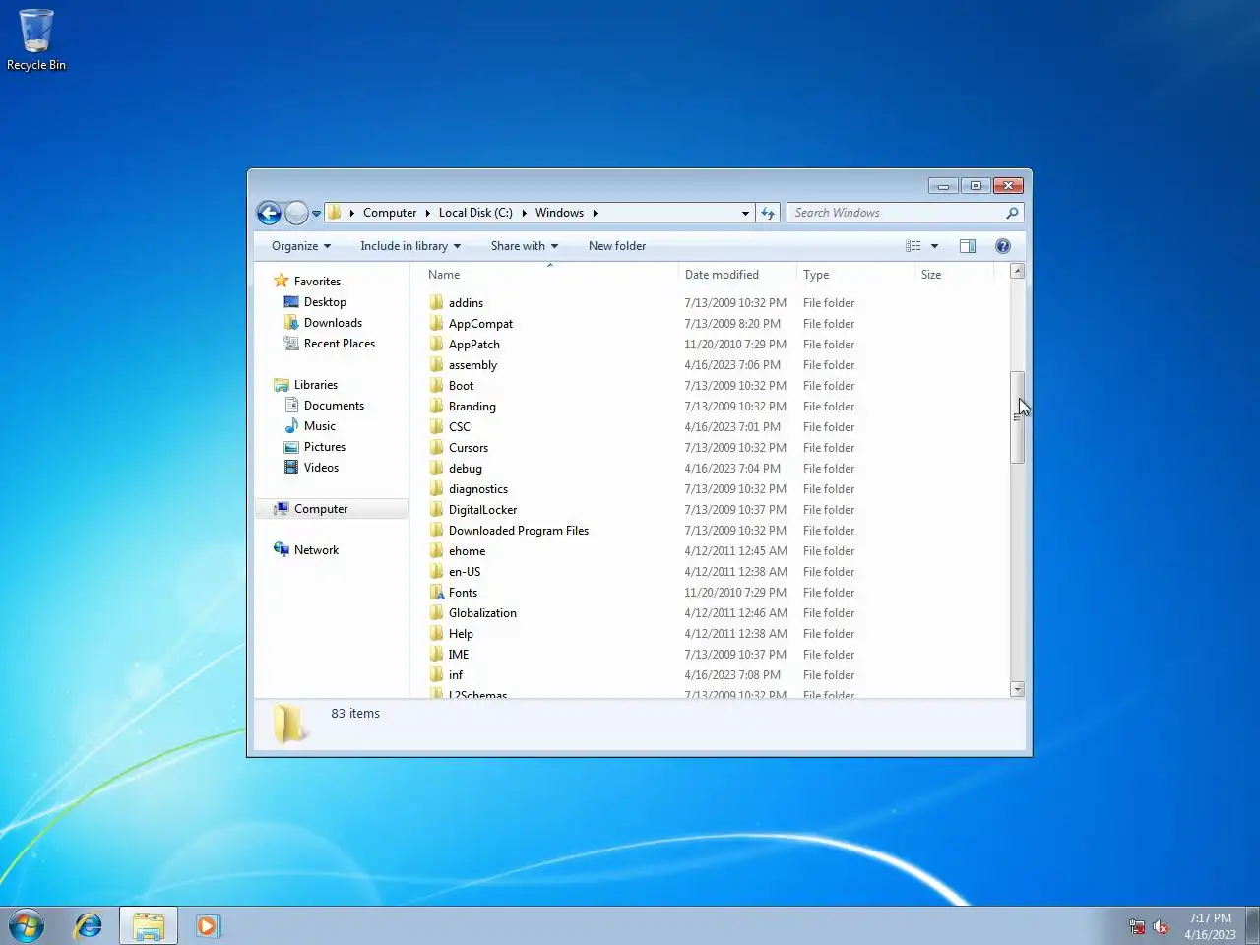The image size is (1260, 945).
Task: Select the Fonts folder icon
Action: (437, 593)
